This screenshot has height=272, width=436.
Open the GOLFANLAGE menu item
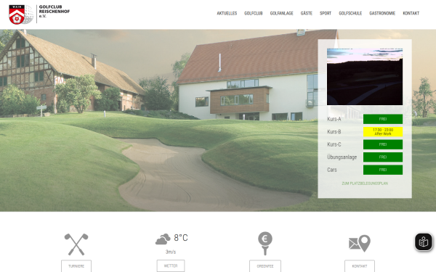281,13
